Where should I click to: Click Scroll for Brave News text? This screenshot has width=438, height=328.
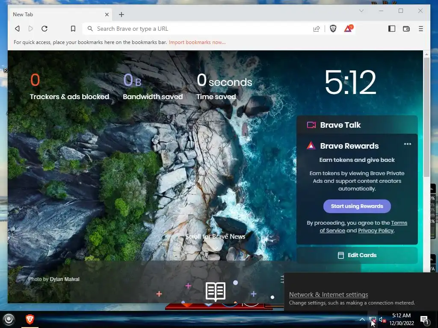(215, 237)
